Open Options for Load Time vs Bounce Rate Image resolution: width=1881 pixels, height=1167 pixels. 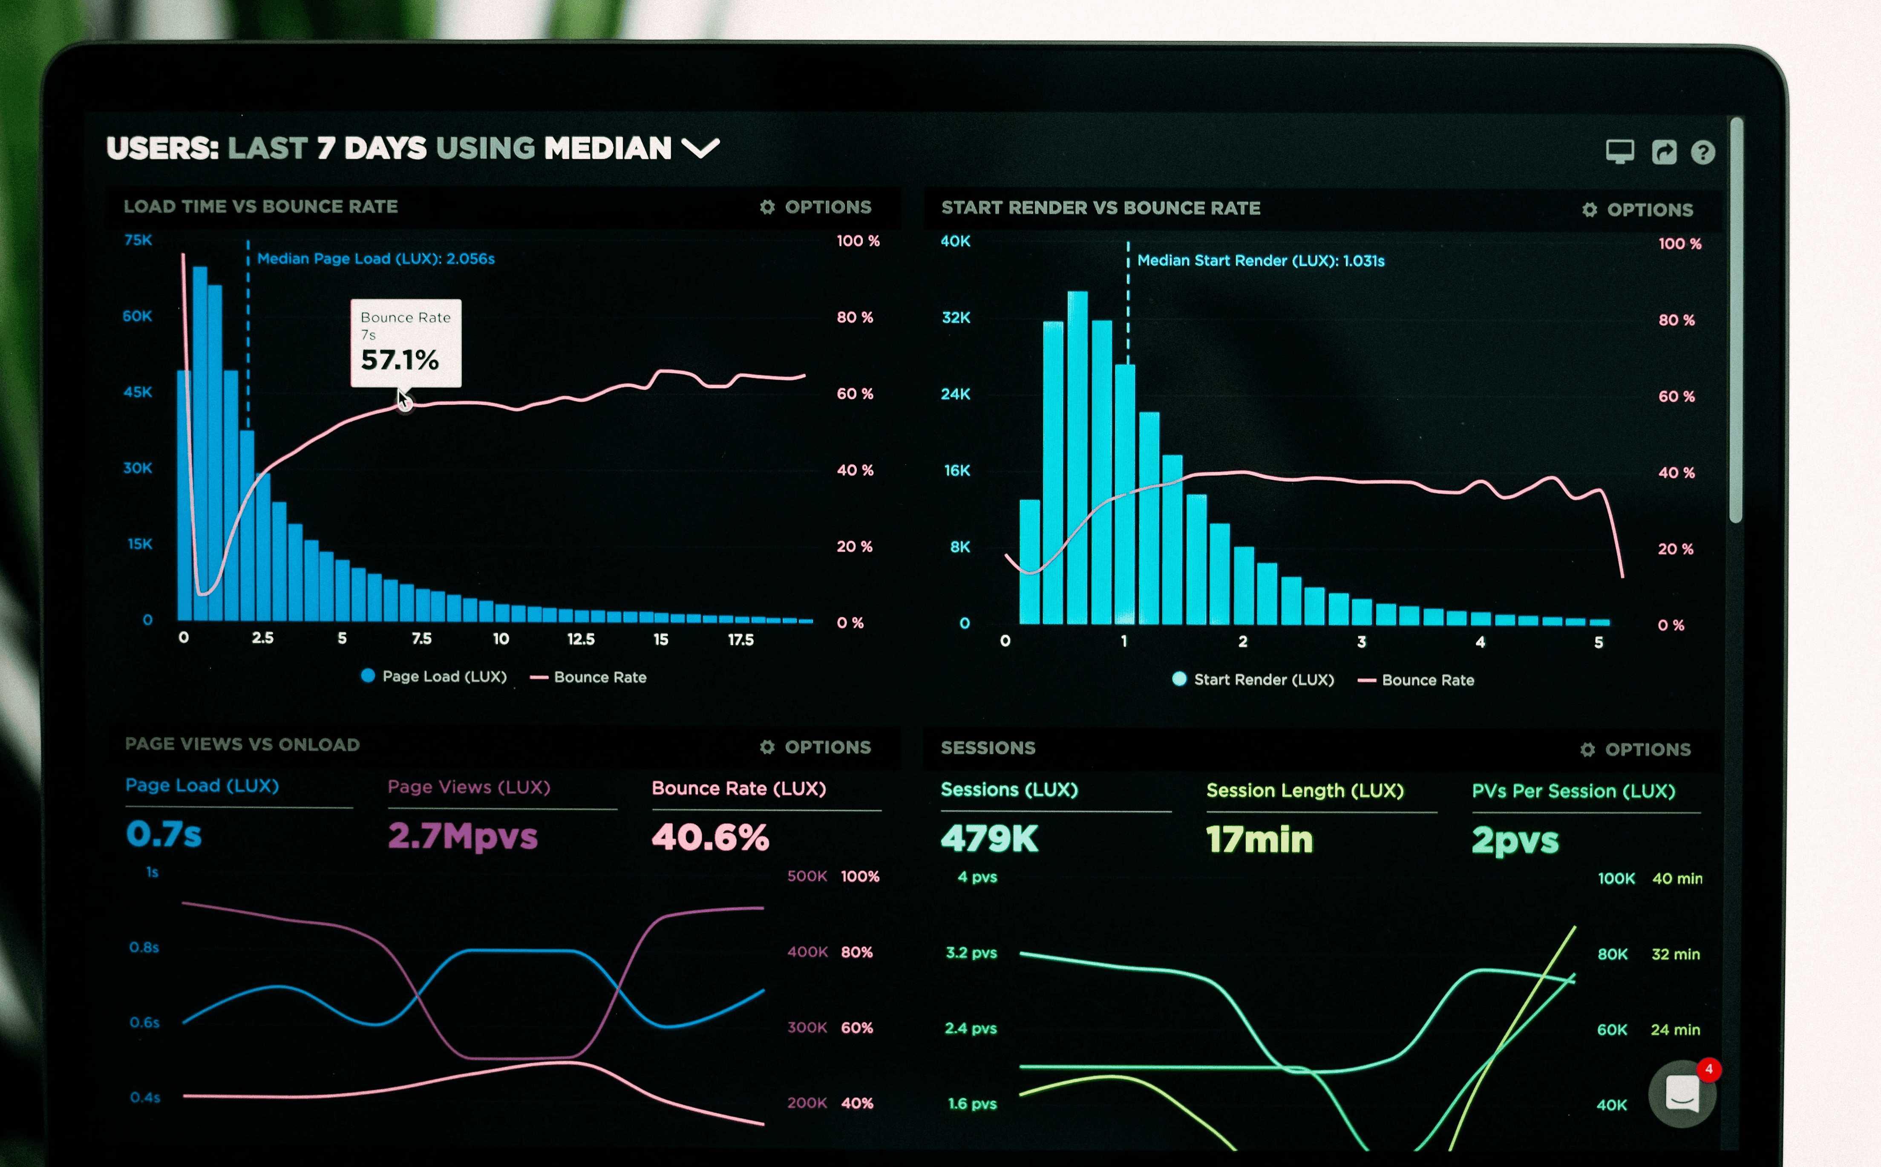tap(815, 207)
